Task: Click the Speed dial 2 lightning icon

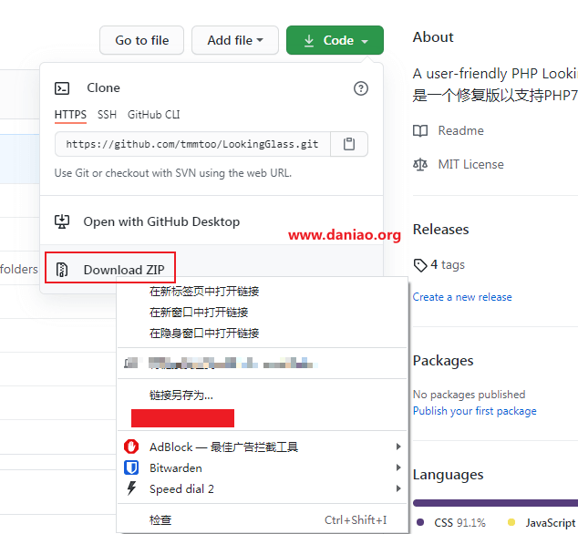Action: point(131,488)
